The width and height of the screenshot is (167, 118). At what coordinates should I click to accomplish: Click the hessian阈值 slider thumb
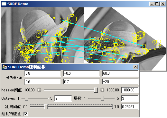click(96, 90)
